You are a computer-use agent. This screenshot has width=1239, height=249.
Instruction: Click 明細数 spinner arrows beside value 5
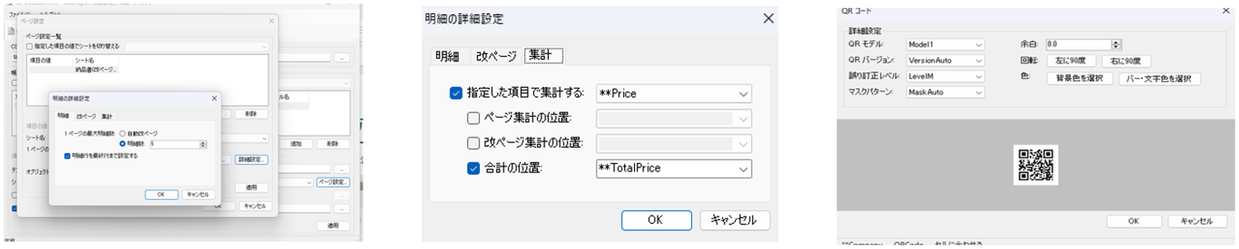point(203,144)
